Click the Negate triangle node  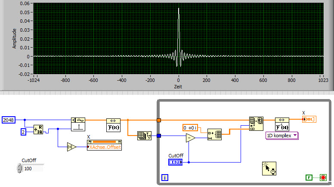[x=71, y=147]
